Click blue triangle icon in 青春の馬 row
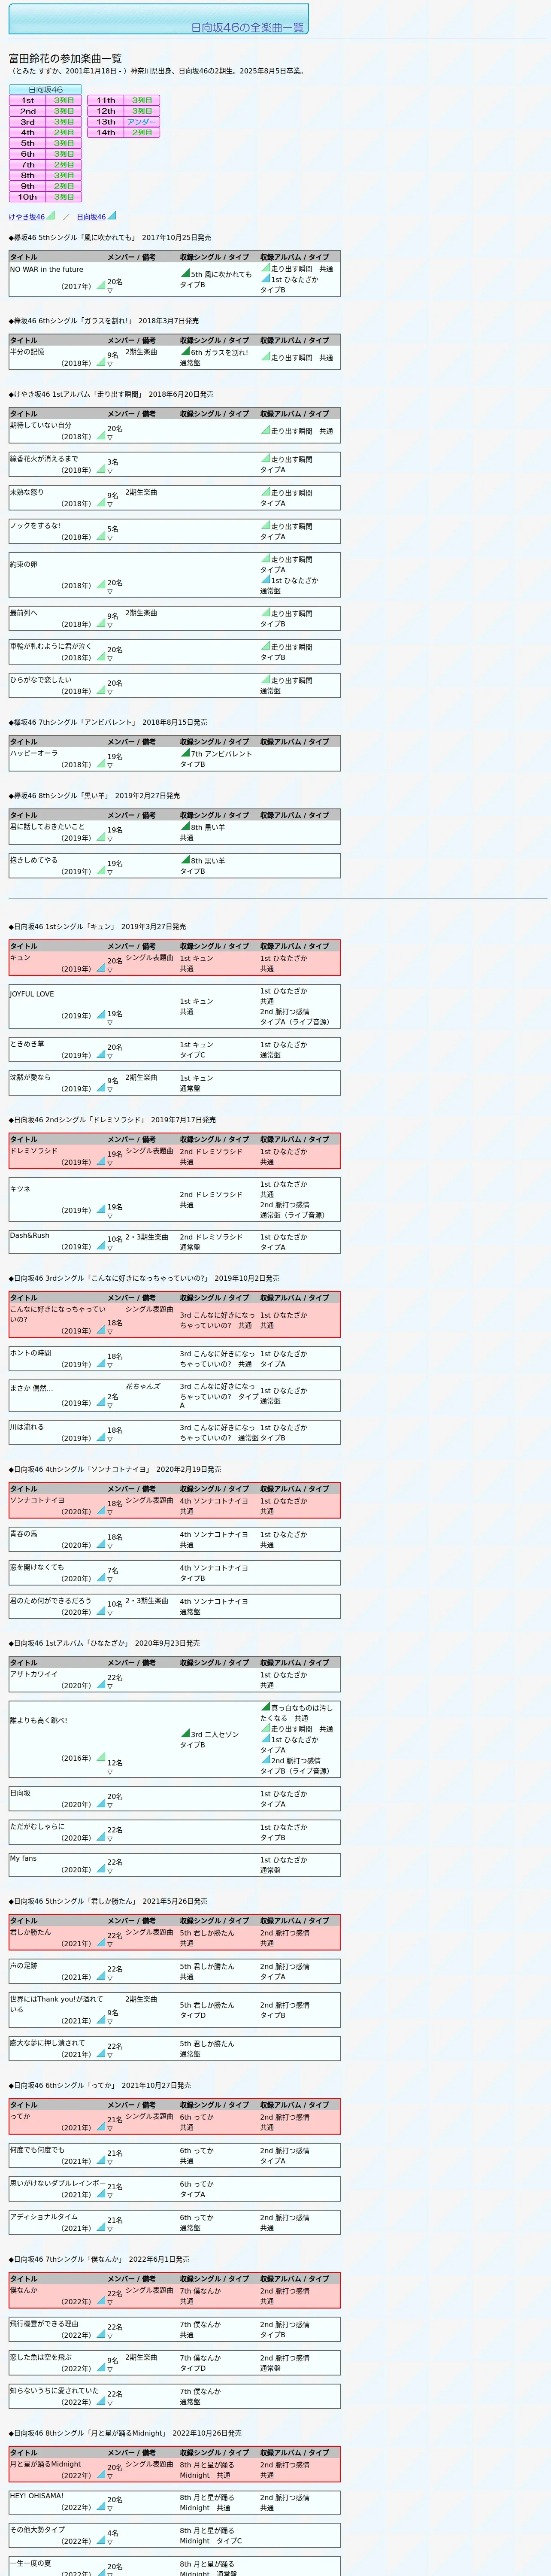The height and width of the screenshot is (2576, 551). click(x=101, y=1544)
